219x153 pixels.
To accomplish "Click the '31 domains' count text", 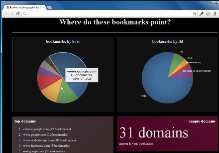I will click(x=154, y=133).
